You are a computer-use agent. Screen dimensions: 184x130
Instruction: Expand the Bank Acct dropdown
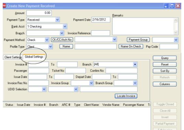point(65,26)
